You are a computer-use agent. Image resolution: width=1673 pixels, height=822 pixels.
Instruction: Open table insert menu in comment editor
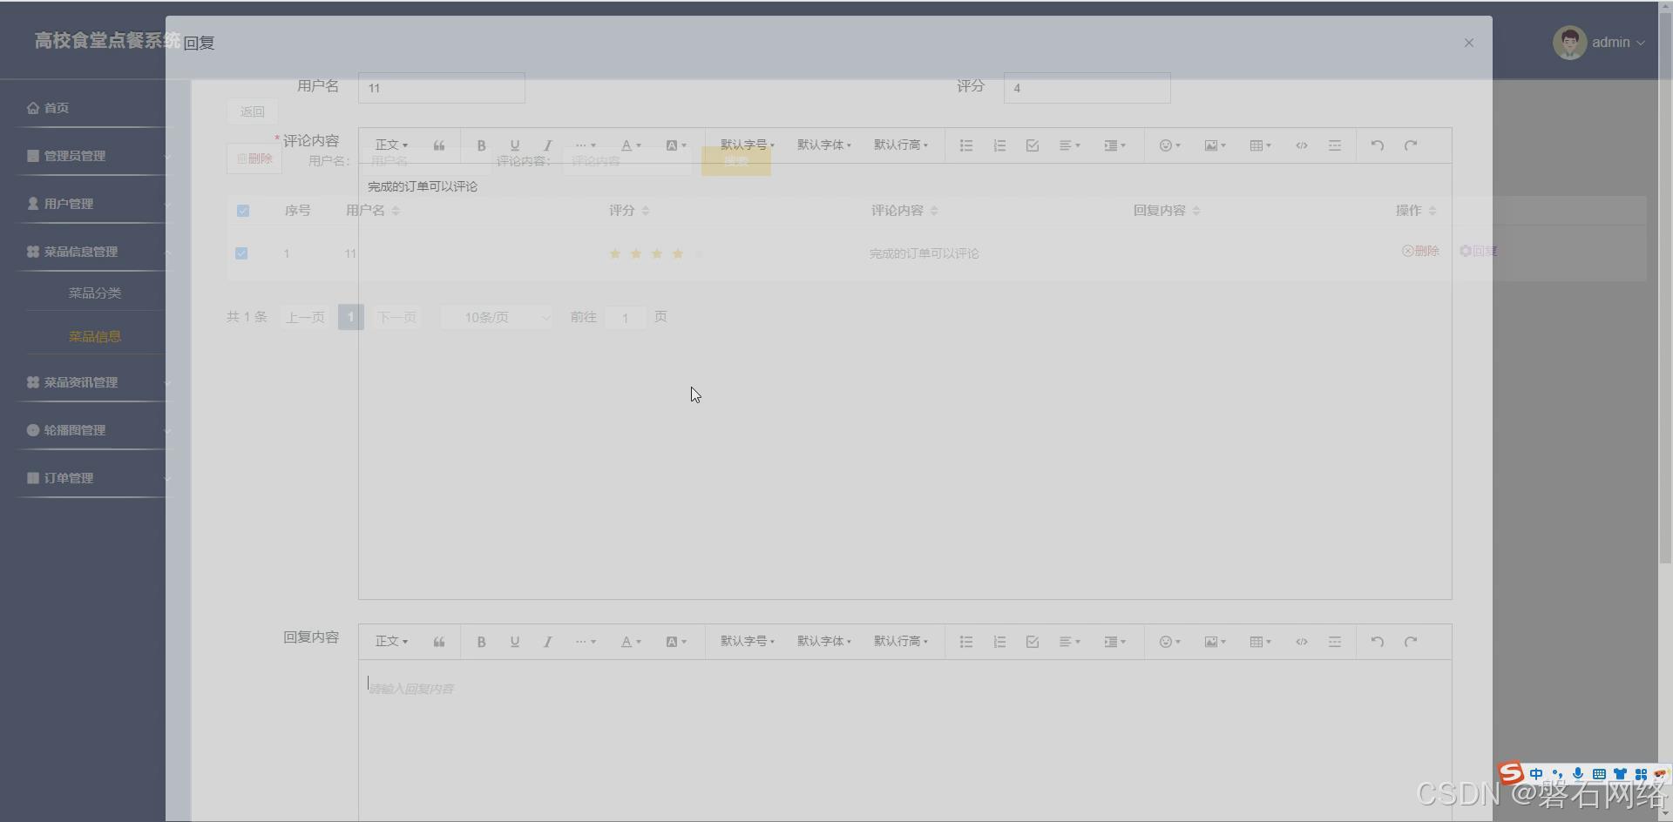pyautogui.click(x=1260, y=145)
